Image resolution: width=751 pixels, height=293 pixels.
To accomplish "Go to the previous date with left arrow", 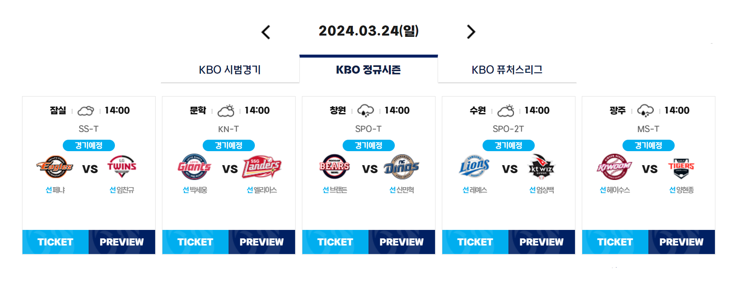I will (x=266, y=32).
